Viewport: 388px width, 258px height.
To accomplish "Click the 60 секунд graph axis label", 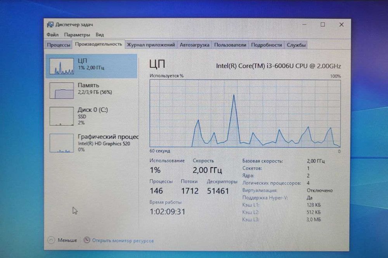I will tap(159, 151).
